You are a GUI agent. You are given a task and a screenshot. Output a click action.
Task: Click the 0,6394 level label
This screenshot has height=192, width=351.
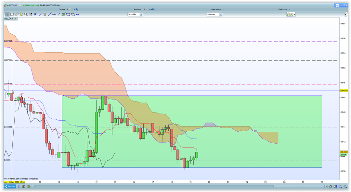7,160
